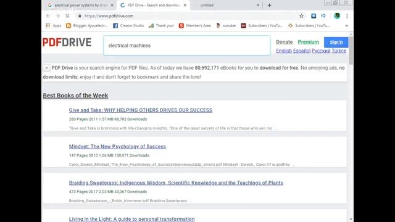
Task: Open Mindset: The New Psychology of Success
Action: coord(117,147)
